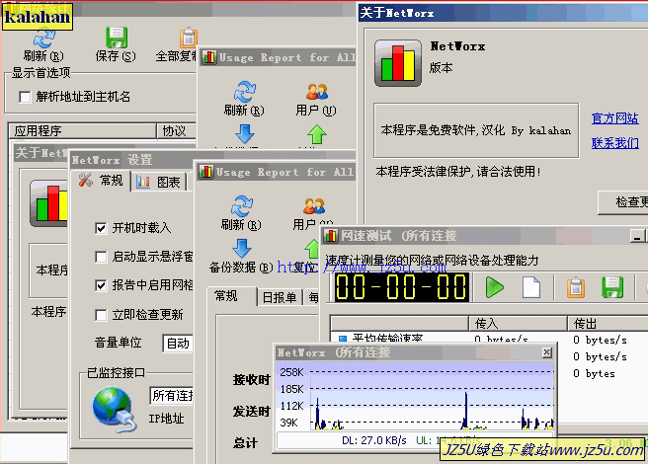Uncheck 报告中启用网格 checkbox

point(101,285)
